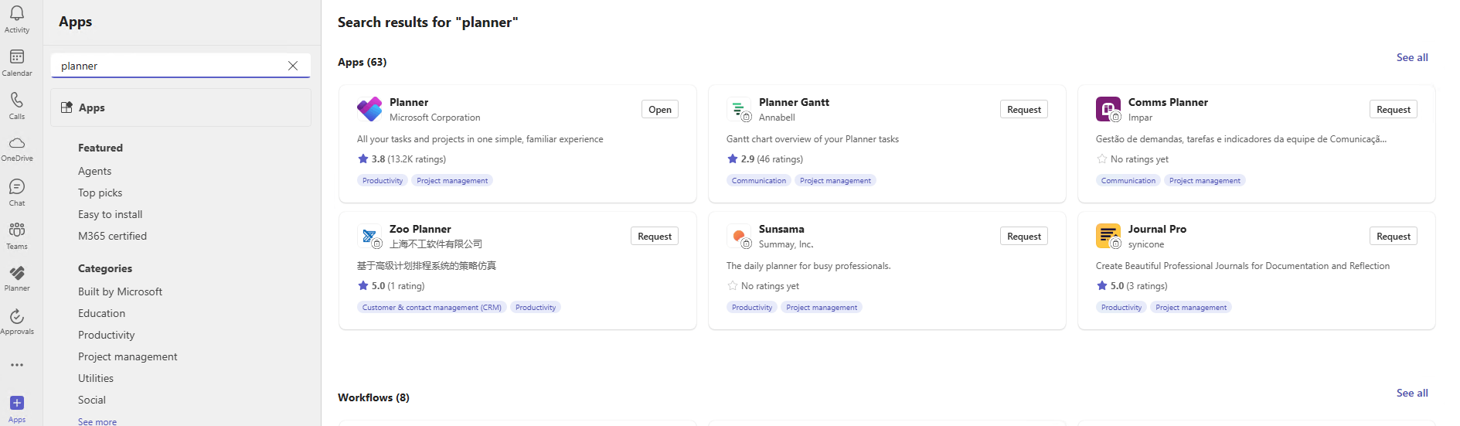Image resolution: width=1460 pixels, height=426 pixels.
Task: Click the Journal Pro app icon
Action: tap(1108, 236)
